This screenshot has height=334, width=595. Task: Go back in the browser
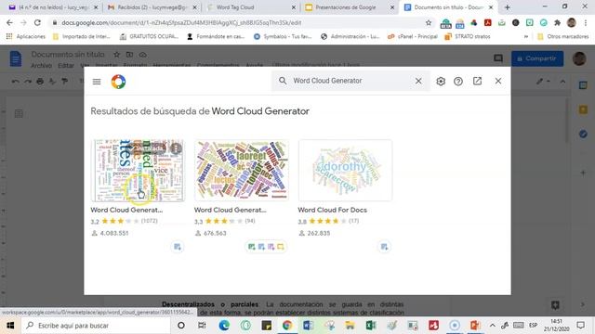pos(9,22)
